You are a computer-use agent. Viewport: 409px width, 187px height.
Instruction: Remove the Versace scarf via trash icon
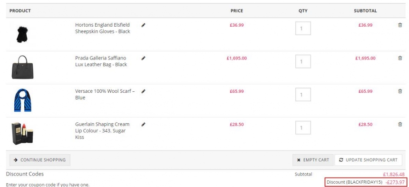pos(400,91)
